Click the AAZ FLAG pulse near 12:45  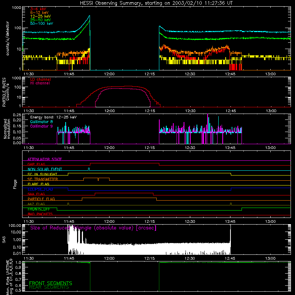pos(231,204)
